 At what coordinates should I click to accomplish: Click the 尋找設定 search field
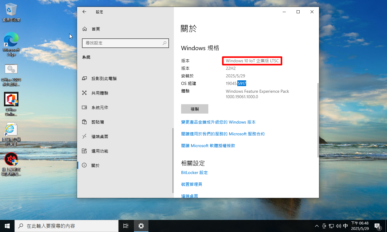point(125,43)
